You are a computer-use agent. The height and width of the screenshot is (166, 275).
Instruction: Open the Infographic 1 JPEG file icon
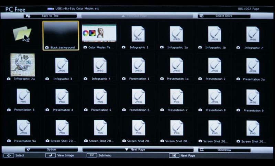[x=138, y=34]
